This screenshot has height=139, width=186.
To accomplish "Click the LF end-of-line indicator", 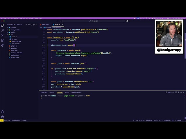I will (x=160, y=120).
